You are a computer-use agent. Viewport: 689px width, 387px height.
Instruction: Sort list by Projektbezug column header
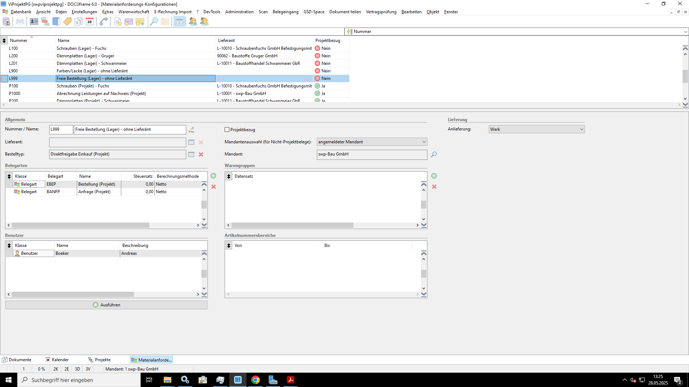pos(331,40)
